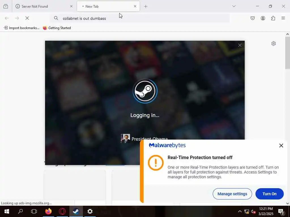290x217 pixels.
Task: Click Manage settings in Malwarebytes popup
Action: pyautogui.click(x=232, y=194)
